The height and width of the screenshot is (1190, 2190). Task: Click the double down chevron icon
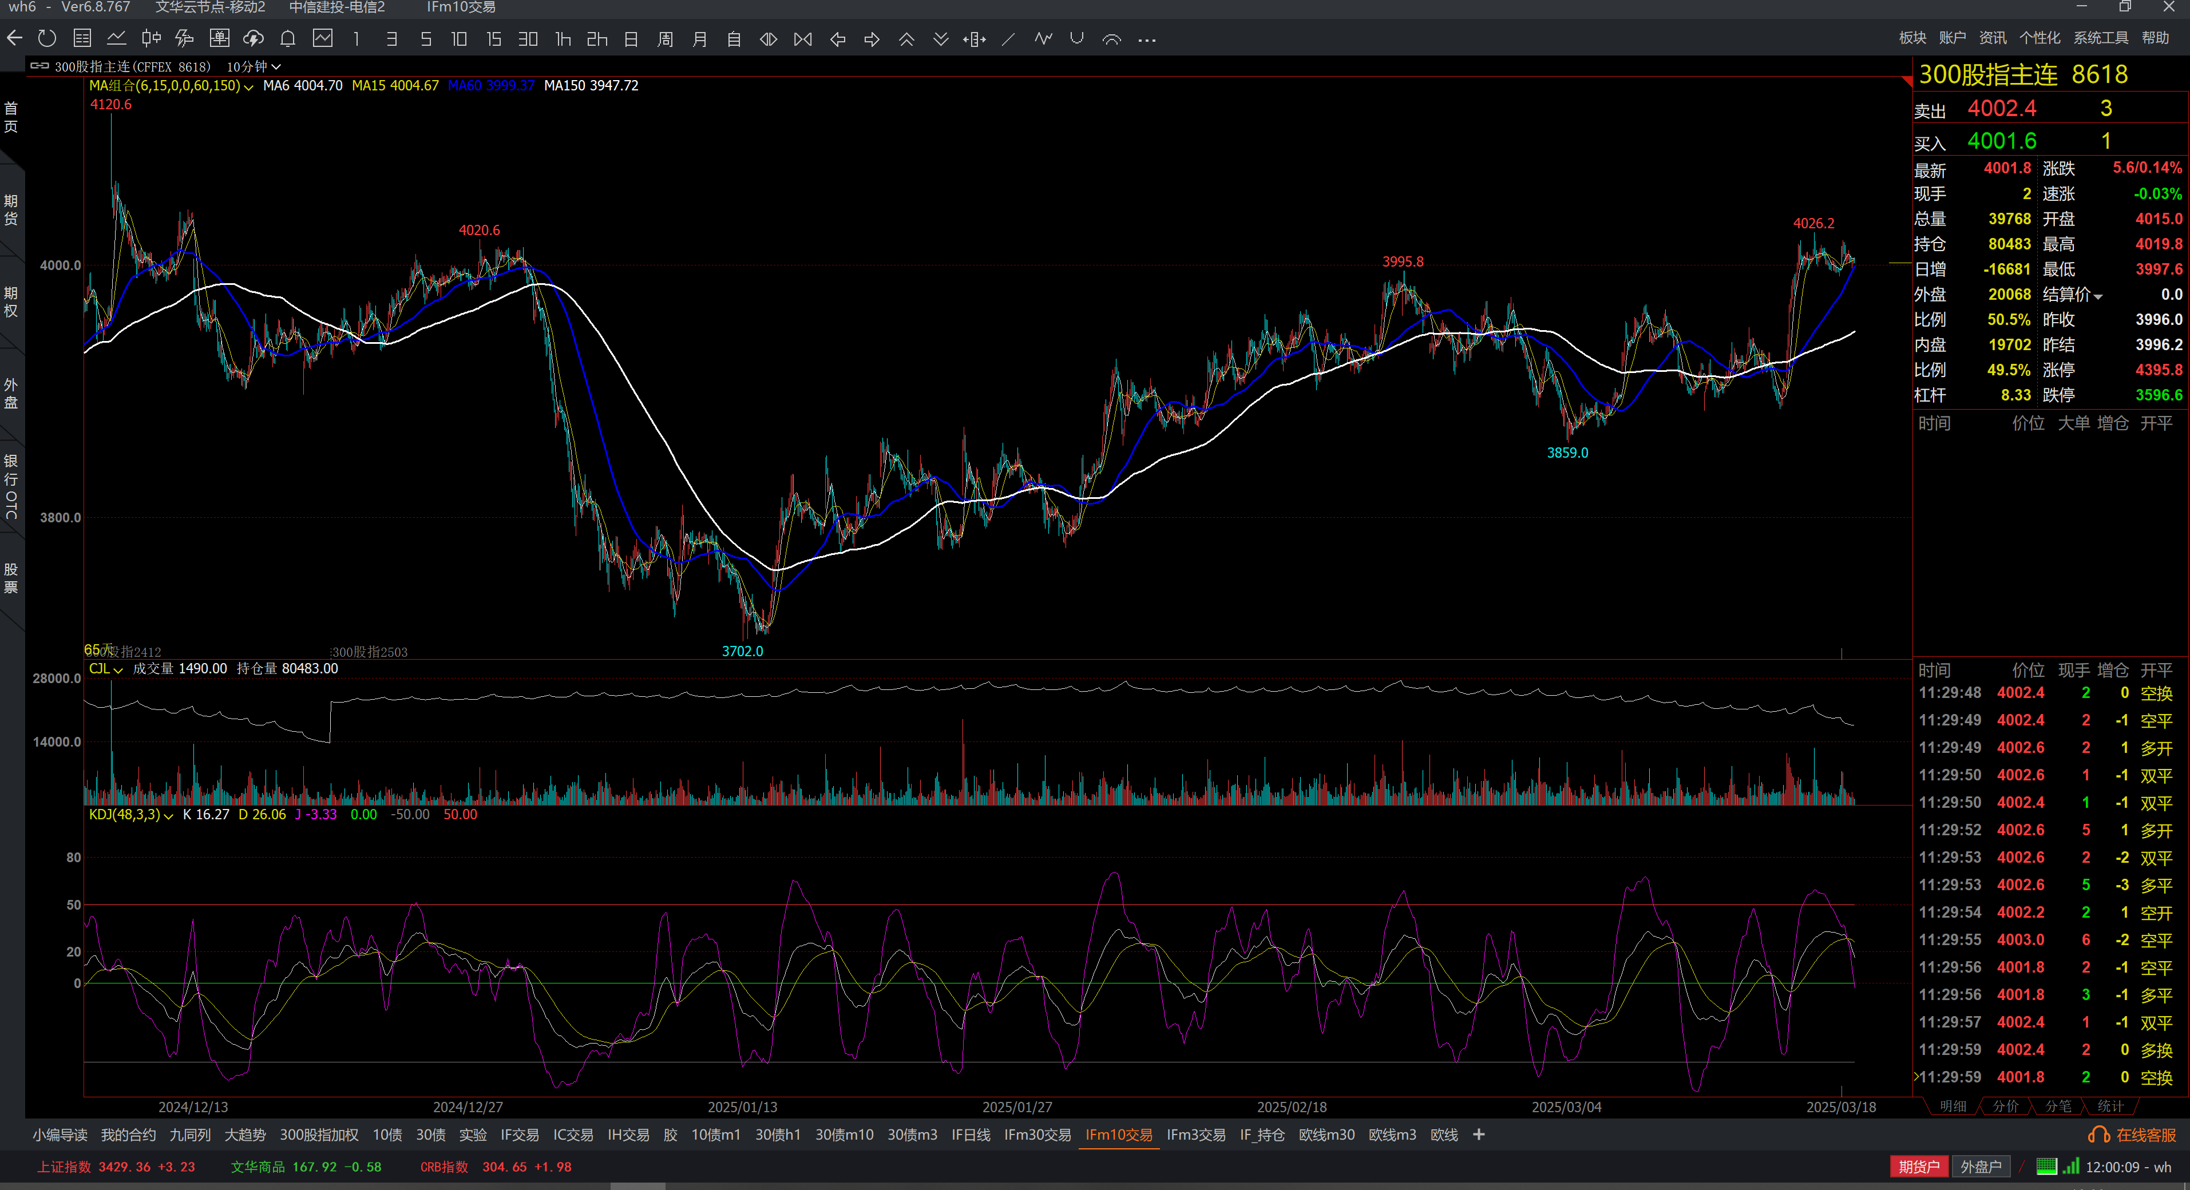click(940, 38)
